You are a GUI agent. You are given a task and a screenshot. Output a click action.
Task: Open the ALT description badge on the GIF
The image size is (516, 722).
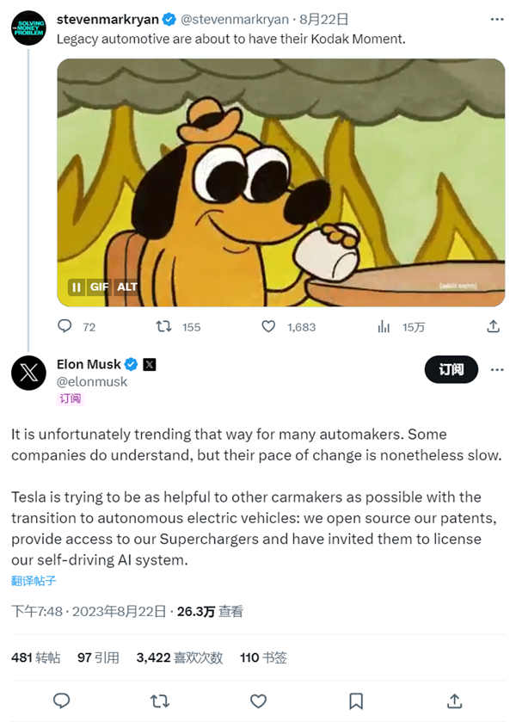pyautogui.click(x=127, y=287)
